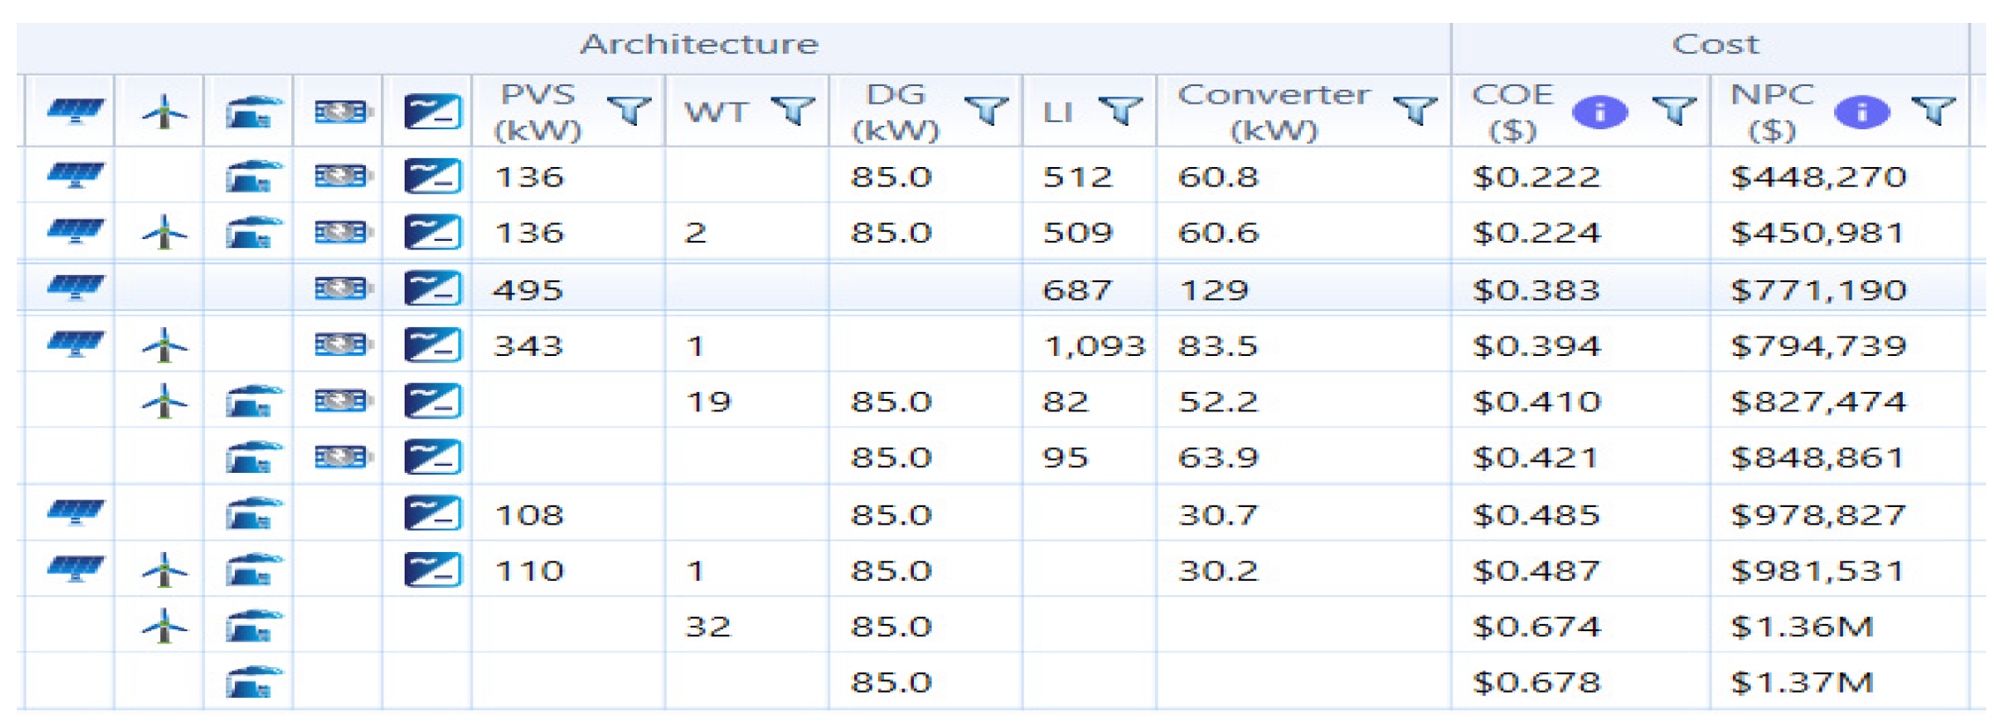Open the WT column filter
The width and height of the screenshot is (2003, 726).
click(793, 112)
